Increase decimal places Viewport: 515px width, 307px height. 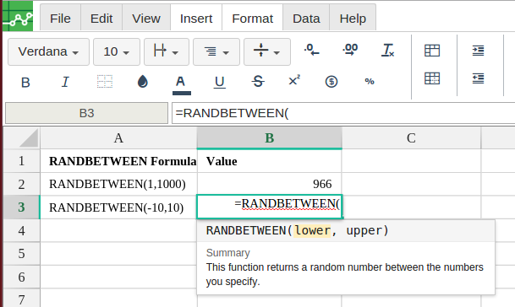point(350,50)
